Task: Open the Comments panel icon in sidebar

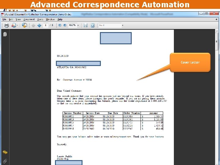Action: coord(5,152)
